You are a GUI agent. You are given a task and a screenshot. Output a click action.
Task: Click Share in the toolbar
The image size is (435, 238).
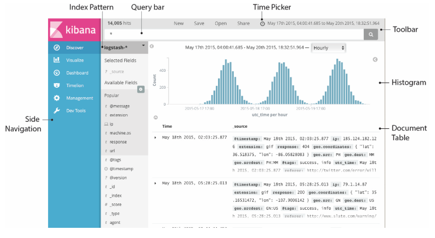pyautogui.click(x=243, y=23)
